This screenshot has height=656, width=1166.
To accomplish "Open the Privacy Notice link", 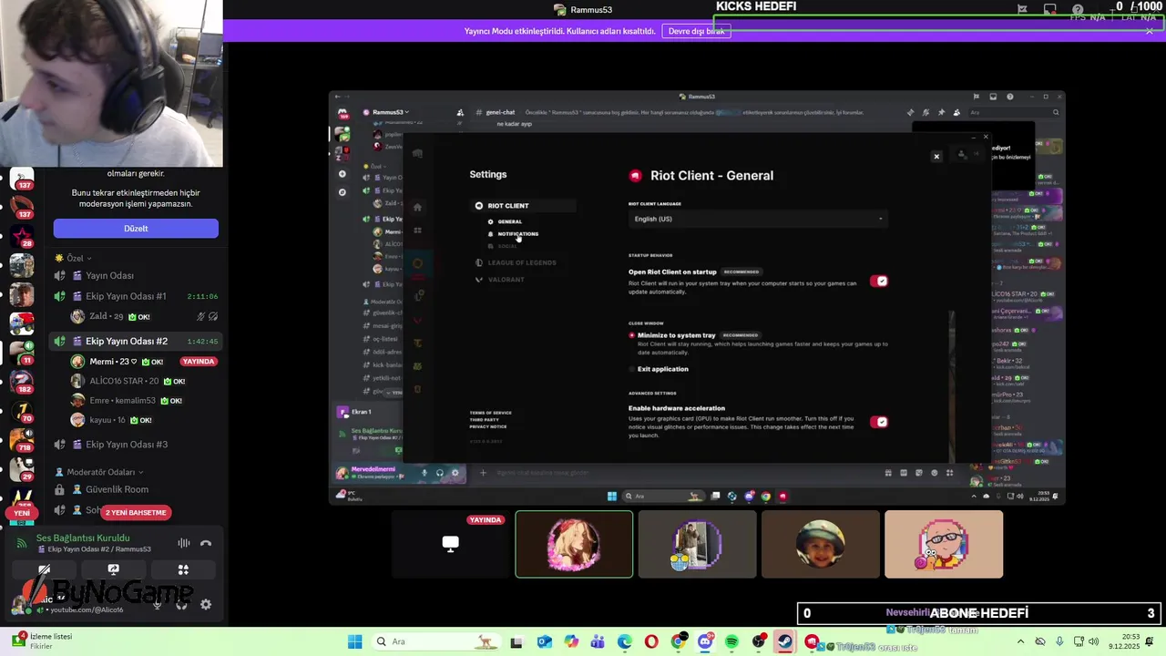I will [x=488, y=426].
